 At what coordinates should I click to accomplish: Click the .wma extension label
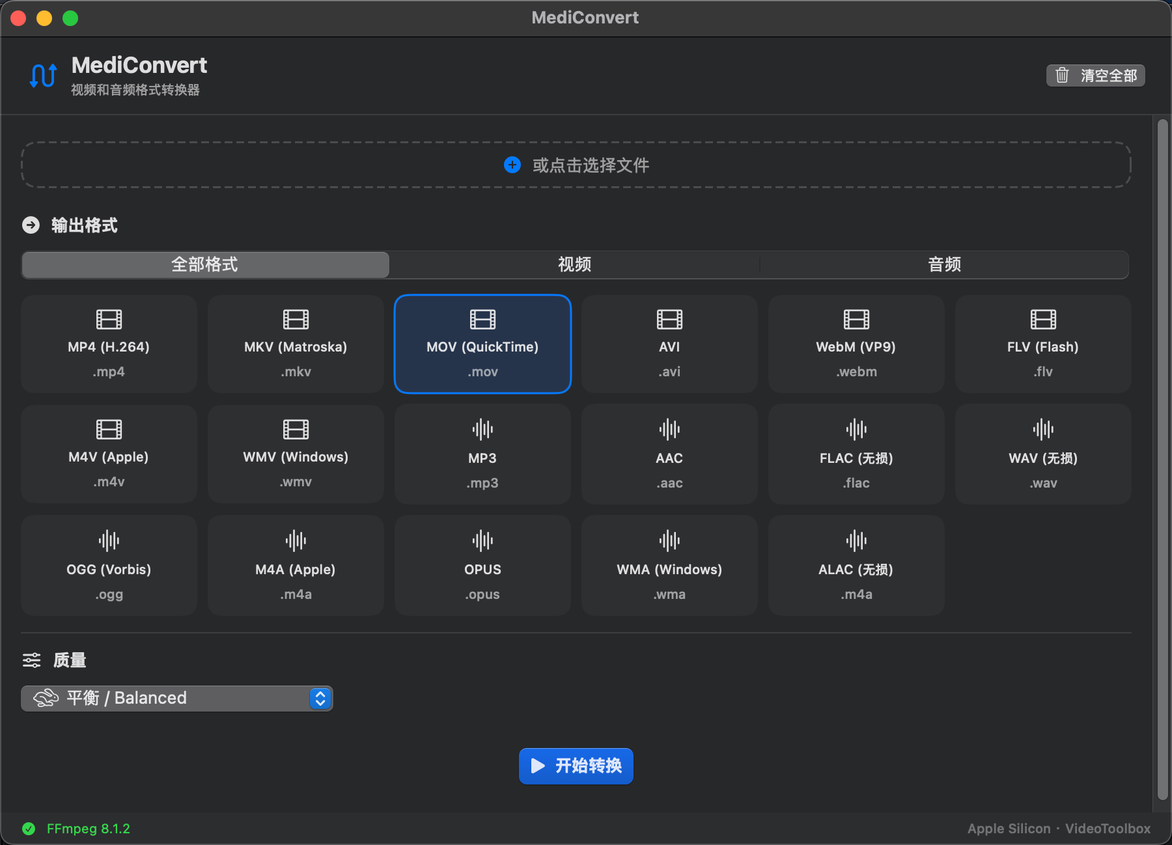669,594
